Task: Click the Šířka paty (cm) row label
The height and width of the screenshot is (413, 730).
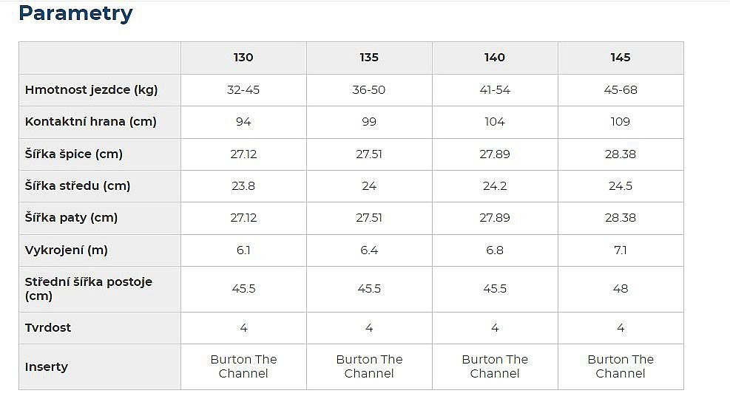Action: pyautogui.click(x=71, y=218)
